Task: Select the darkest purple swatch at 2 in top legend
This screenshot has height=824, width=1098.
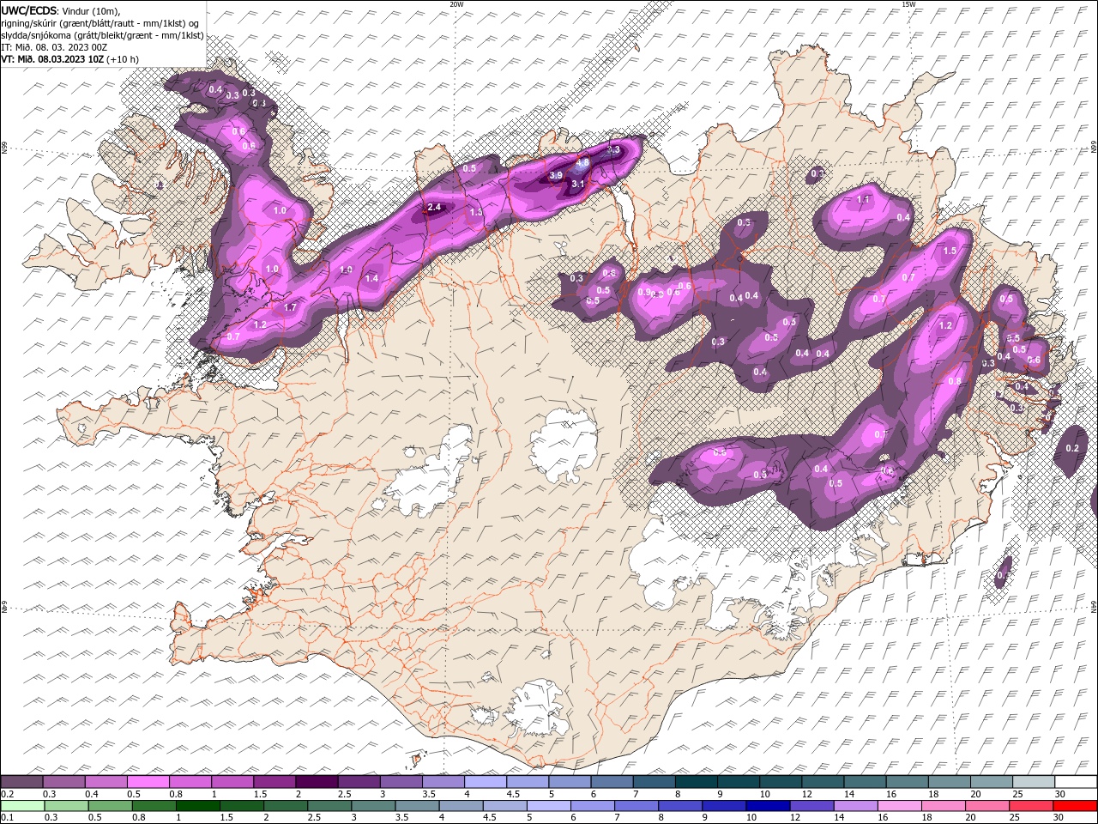Action: (317, 782)
